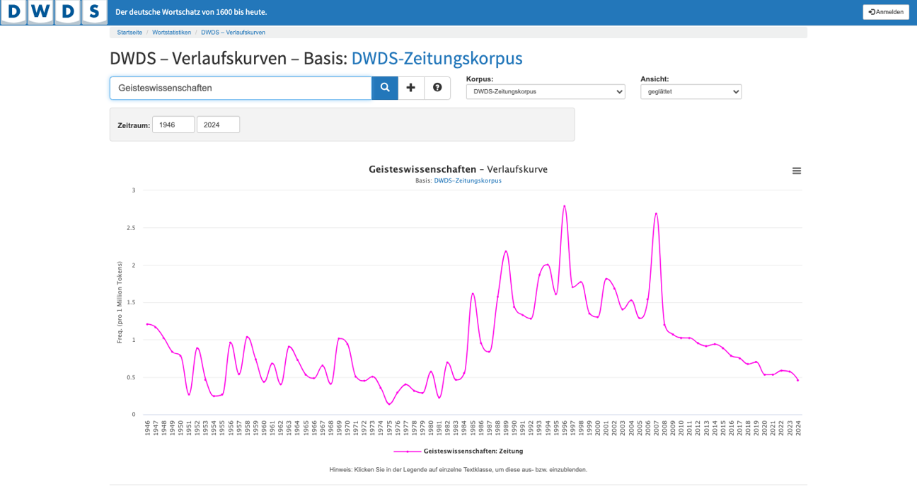Open DWDS-Zeitungskorpus link in page heading

pyautogui.click(x=437, y=58)
